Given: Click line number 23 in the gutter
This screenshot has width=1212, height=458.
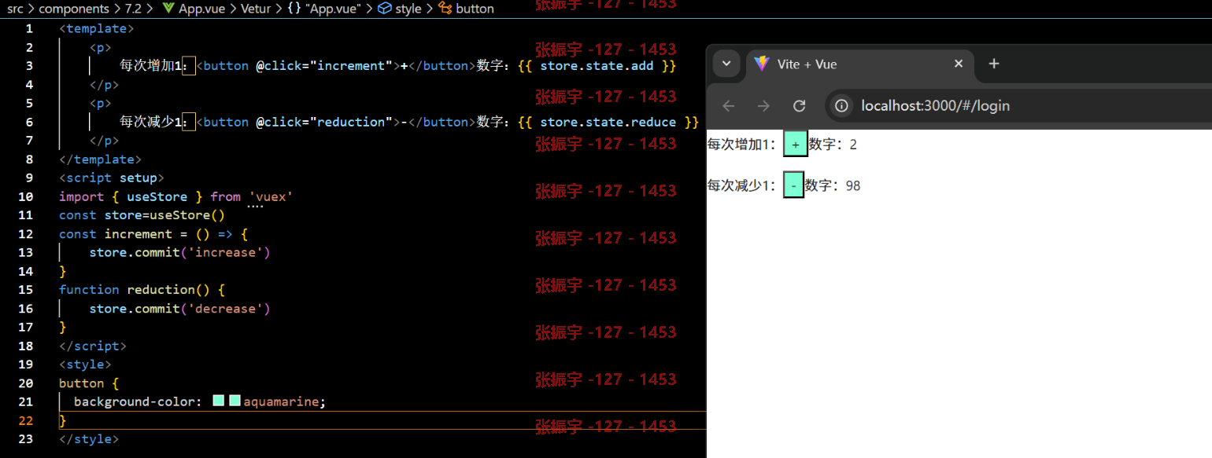Looking at the screenshot, I should 25,439.
